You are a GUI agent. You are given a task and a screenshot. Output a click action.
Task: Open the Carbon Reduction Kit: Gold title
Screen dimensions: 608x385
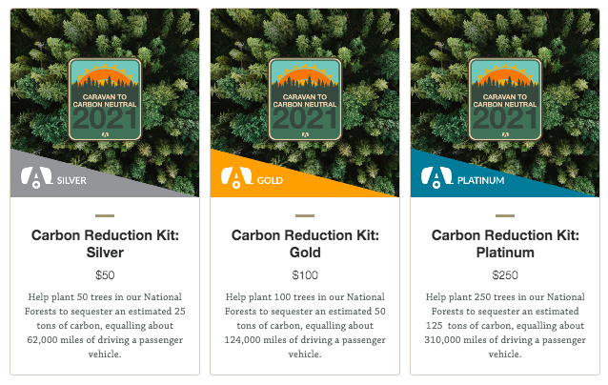[305, 244]
